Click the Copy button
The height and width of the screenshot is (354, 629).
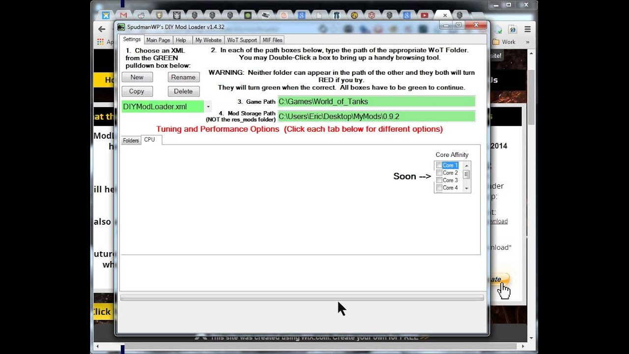coord(137,91)
